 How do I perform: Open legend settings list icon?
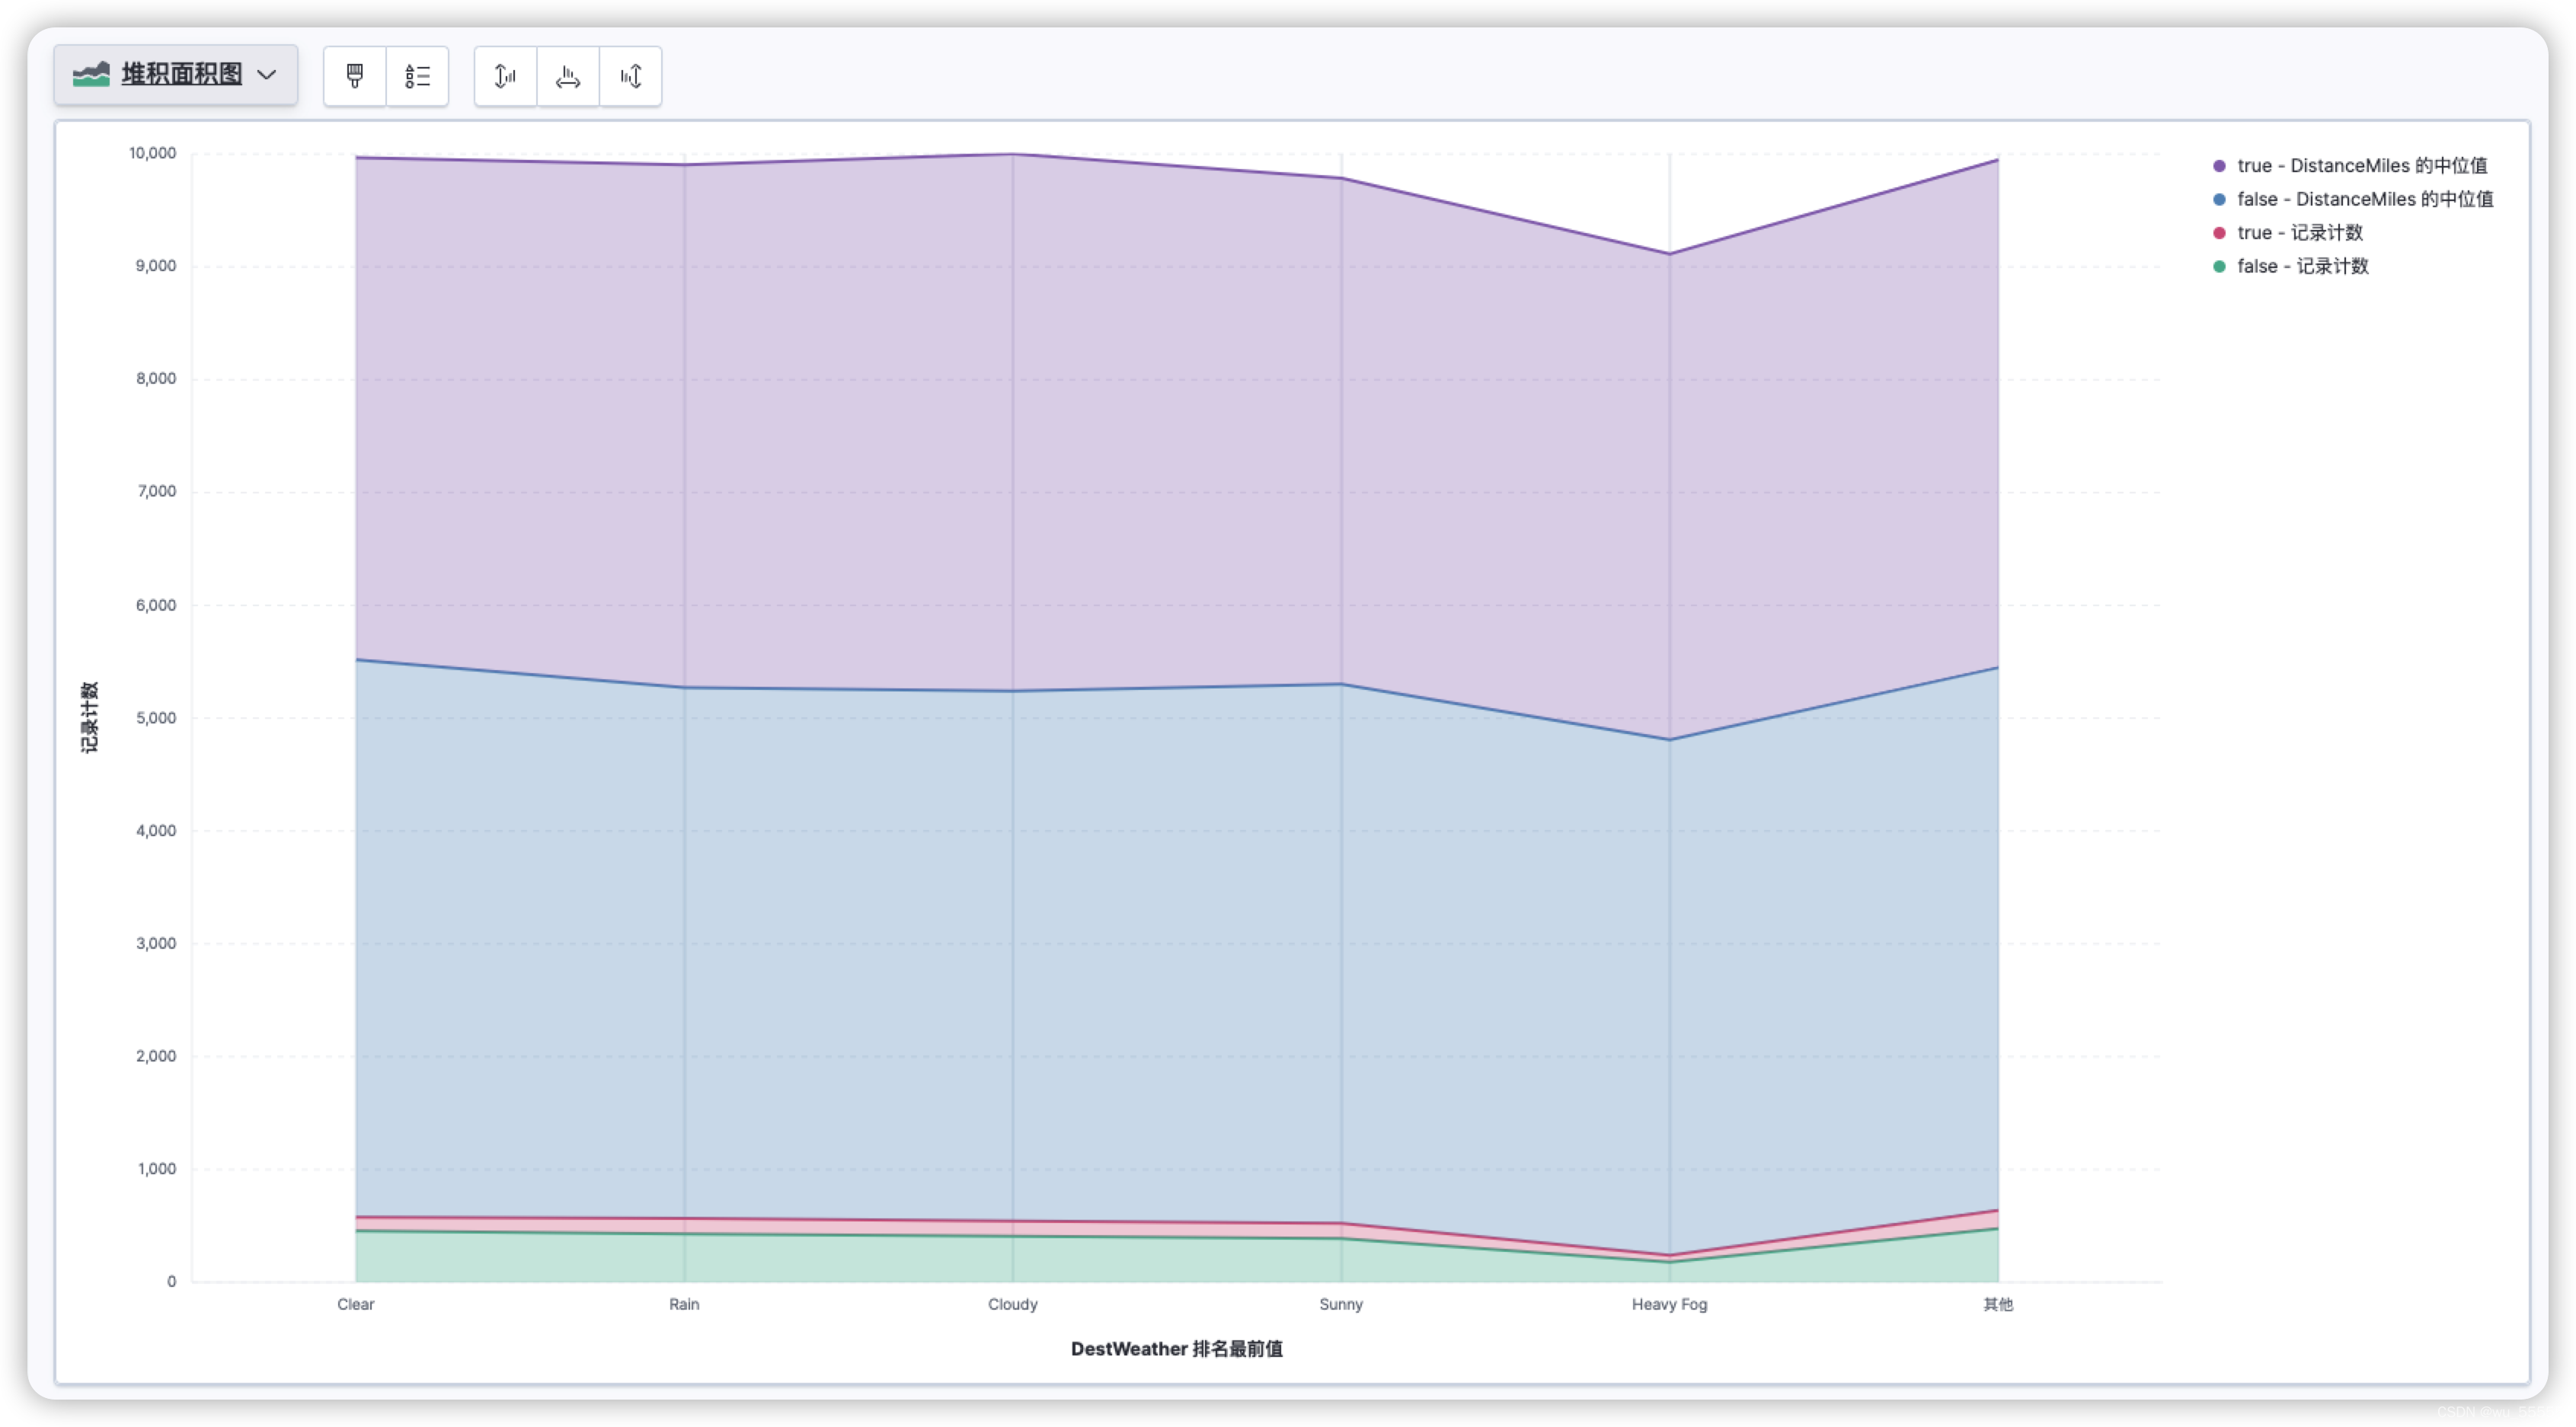(417, 76)
